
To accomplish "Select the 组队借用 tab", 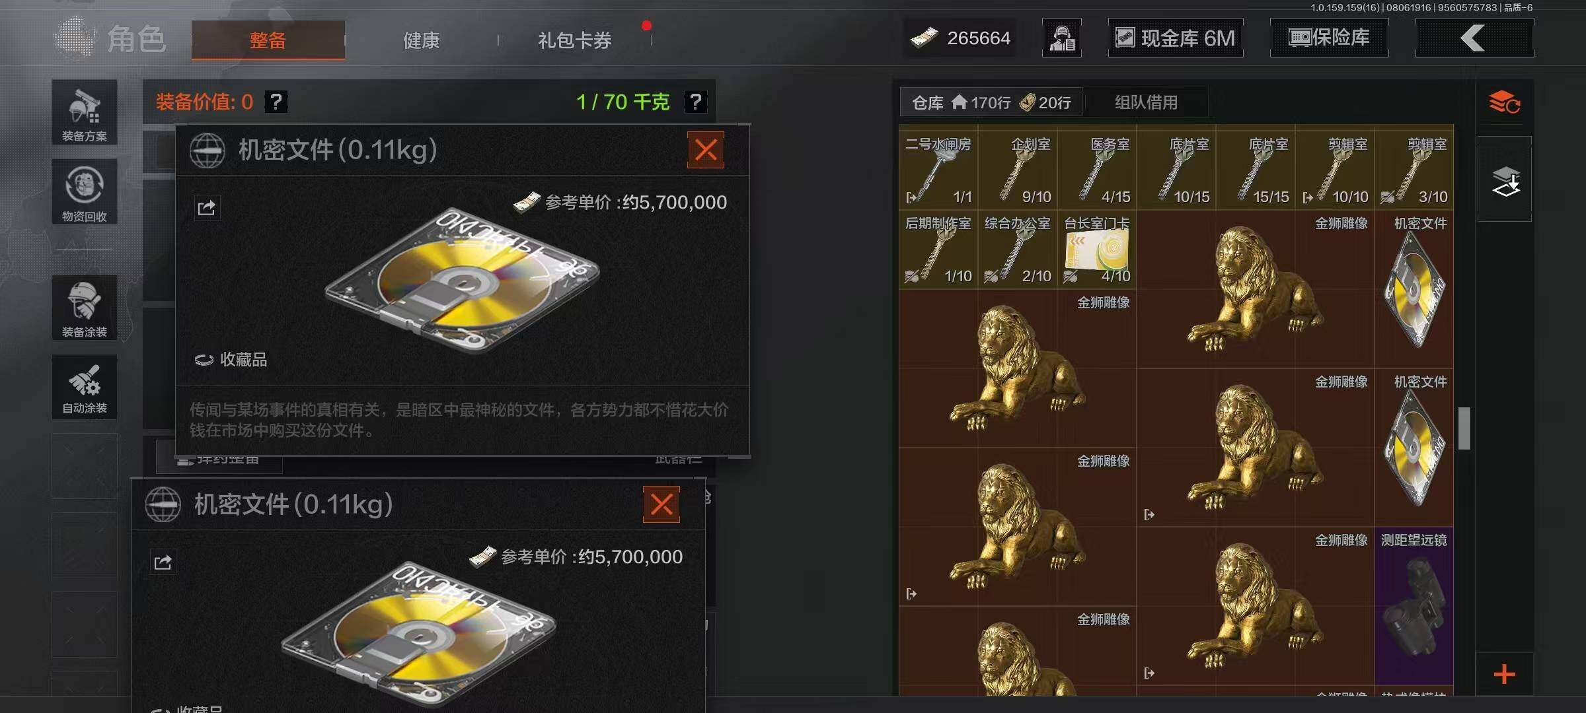I will pyautogui.click(x=1147, y=102).
